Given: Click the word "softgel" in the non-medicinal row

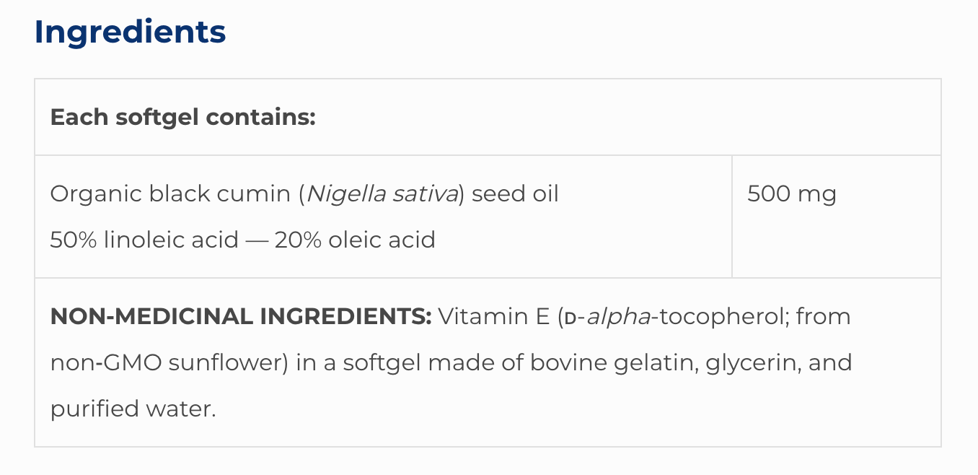Looking at the screenshot, I should coord(382,362).
